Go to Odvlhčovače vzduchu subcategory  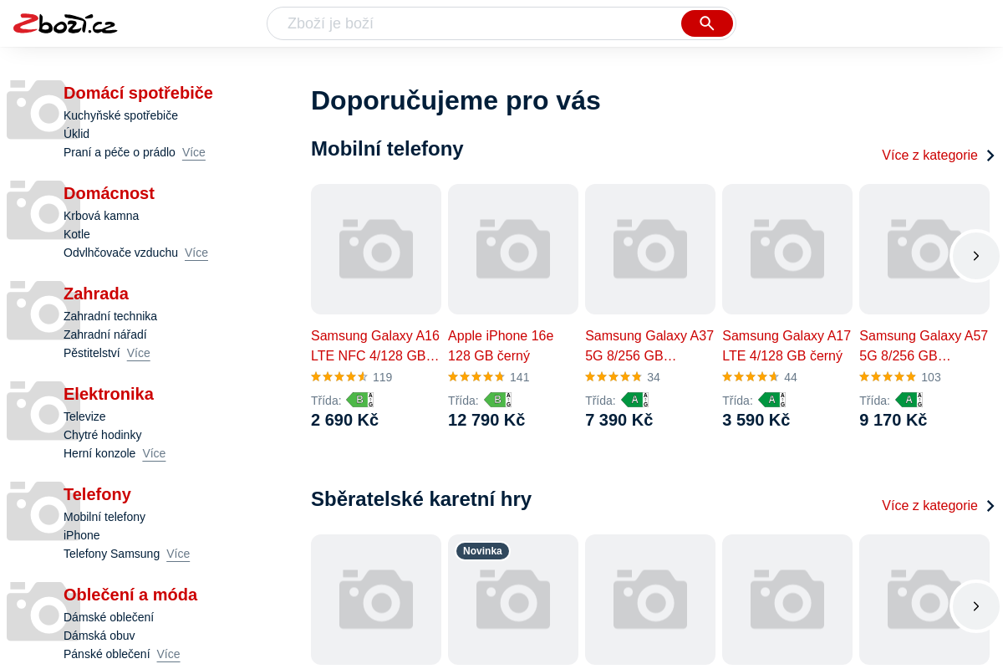point(120,253)
